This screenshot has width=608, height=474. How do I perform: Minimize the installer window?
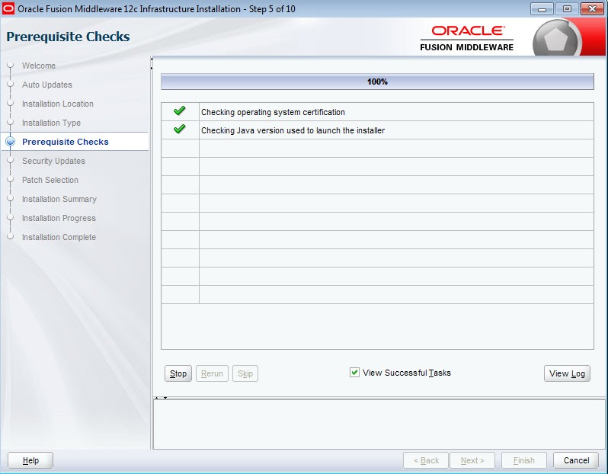(542, 9)
